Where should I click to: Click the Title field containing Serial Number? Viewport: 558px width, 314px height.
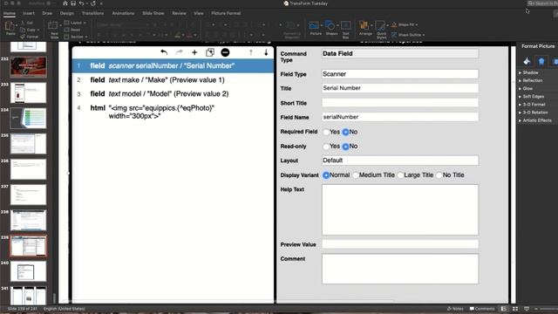click(x=400, y=88)
